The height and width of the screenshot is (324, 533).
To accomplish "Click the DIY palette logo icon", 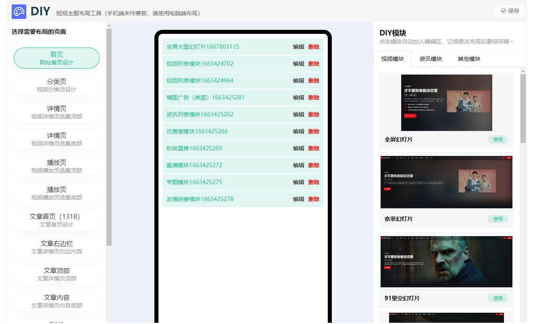I will (x=19, y=12).
